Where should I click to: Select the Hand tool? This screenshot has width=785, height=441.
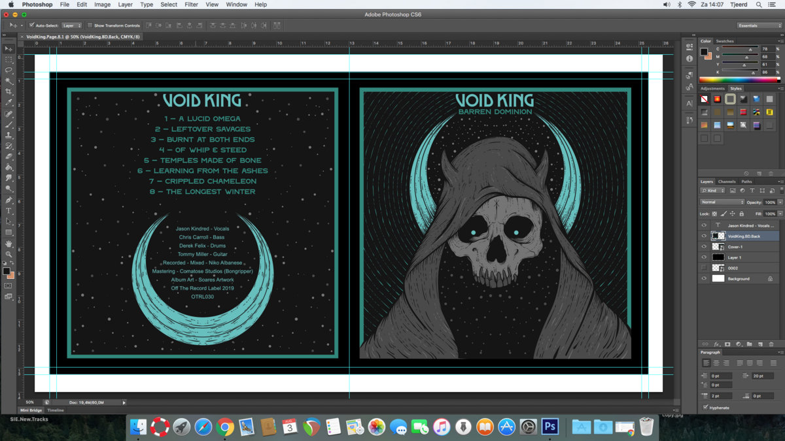click(9, 244)
